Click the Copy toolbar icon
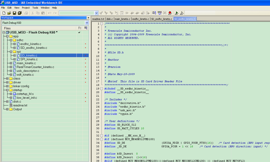This screenshot has height=162, width=270. 38,13
